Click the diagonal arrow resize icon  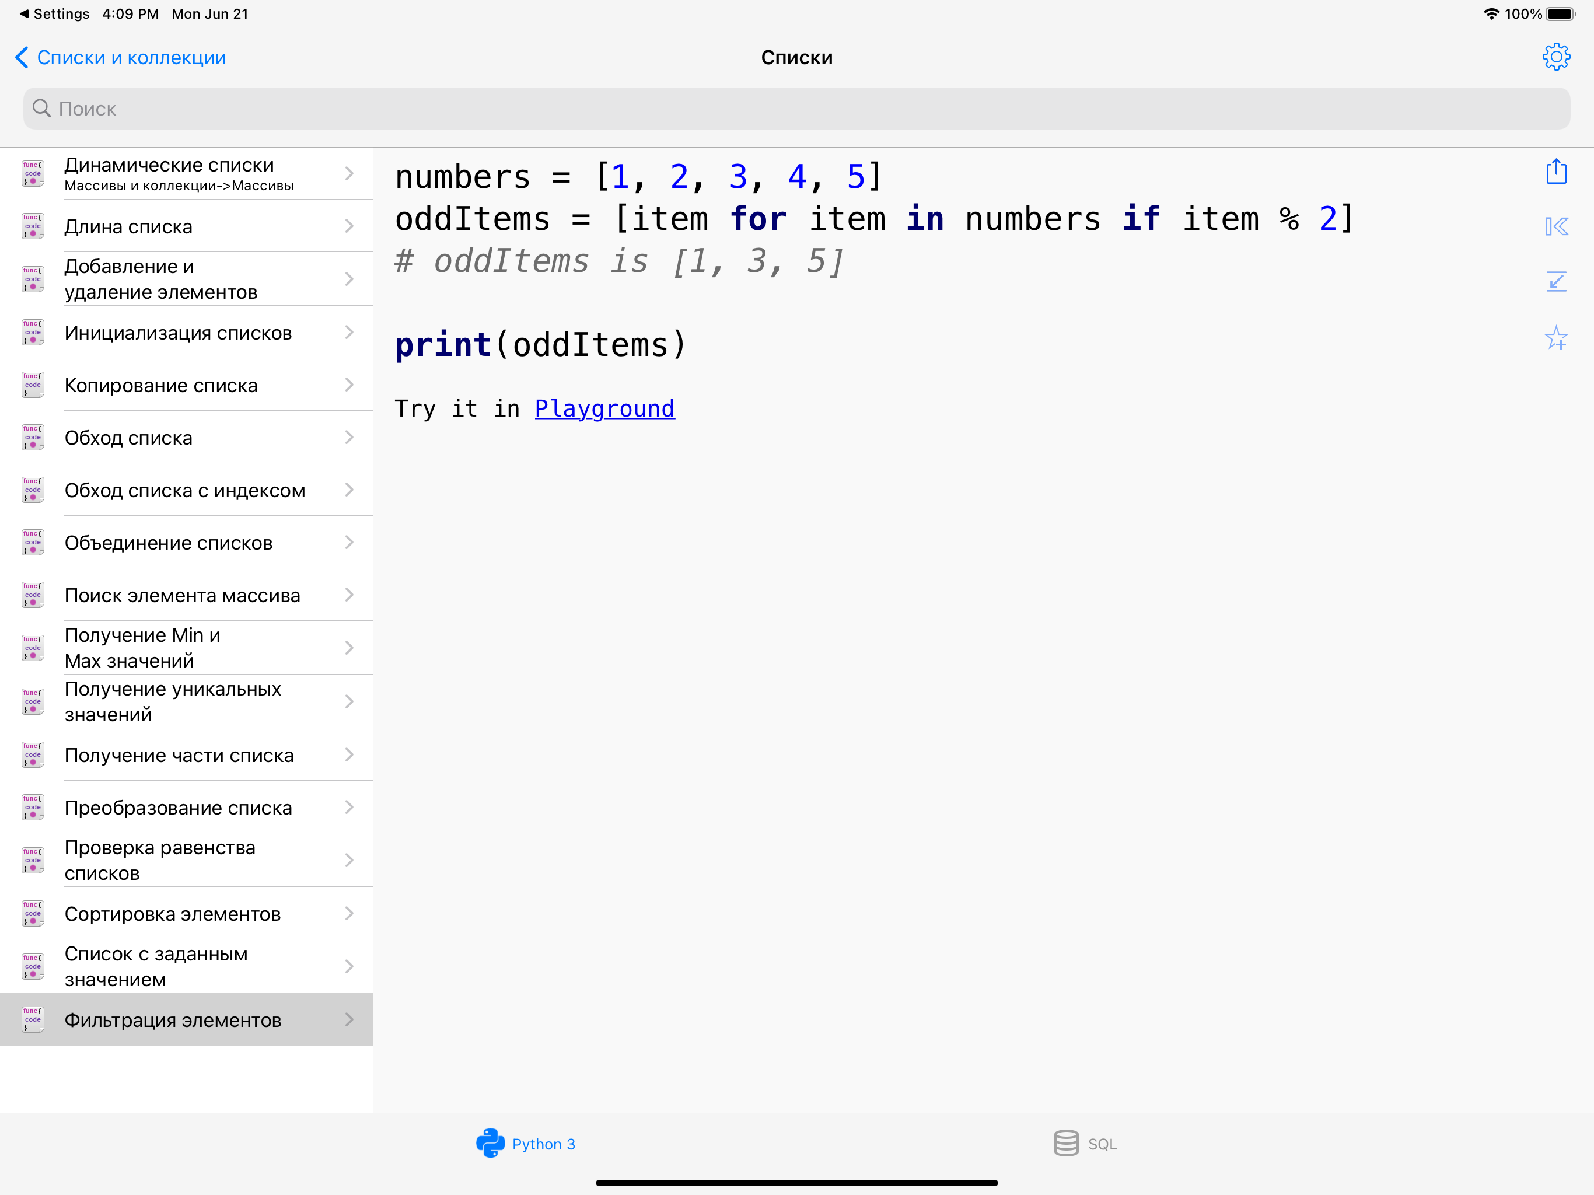(1556, 281)
